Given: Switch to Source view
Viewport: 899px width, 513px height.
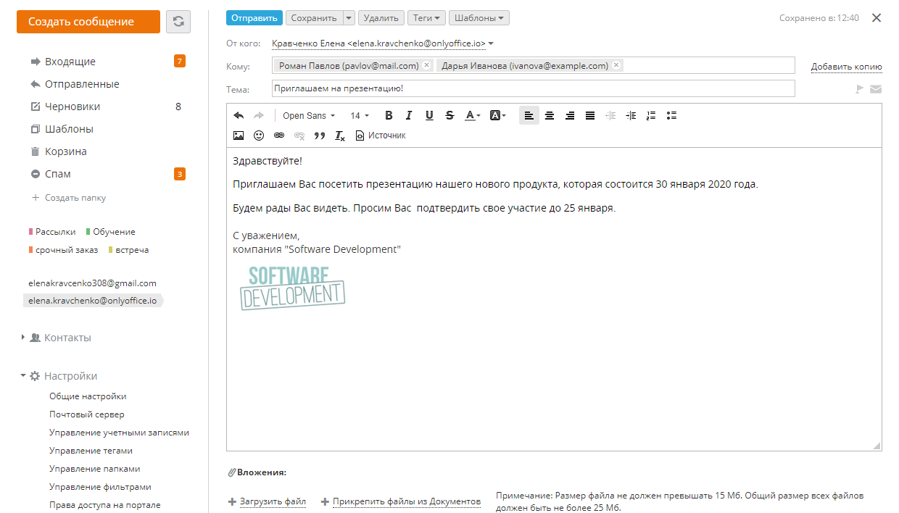Looking at the screenshot, I should (381, 135).
